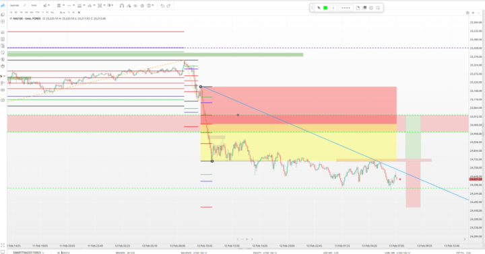485x254 pixels.
Task: Click the camera snapshot icon in left sidebar
Action: pos(3,100)
